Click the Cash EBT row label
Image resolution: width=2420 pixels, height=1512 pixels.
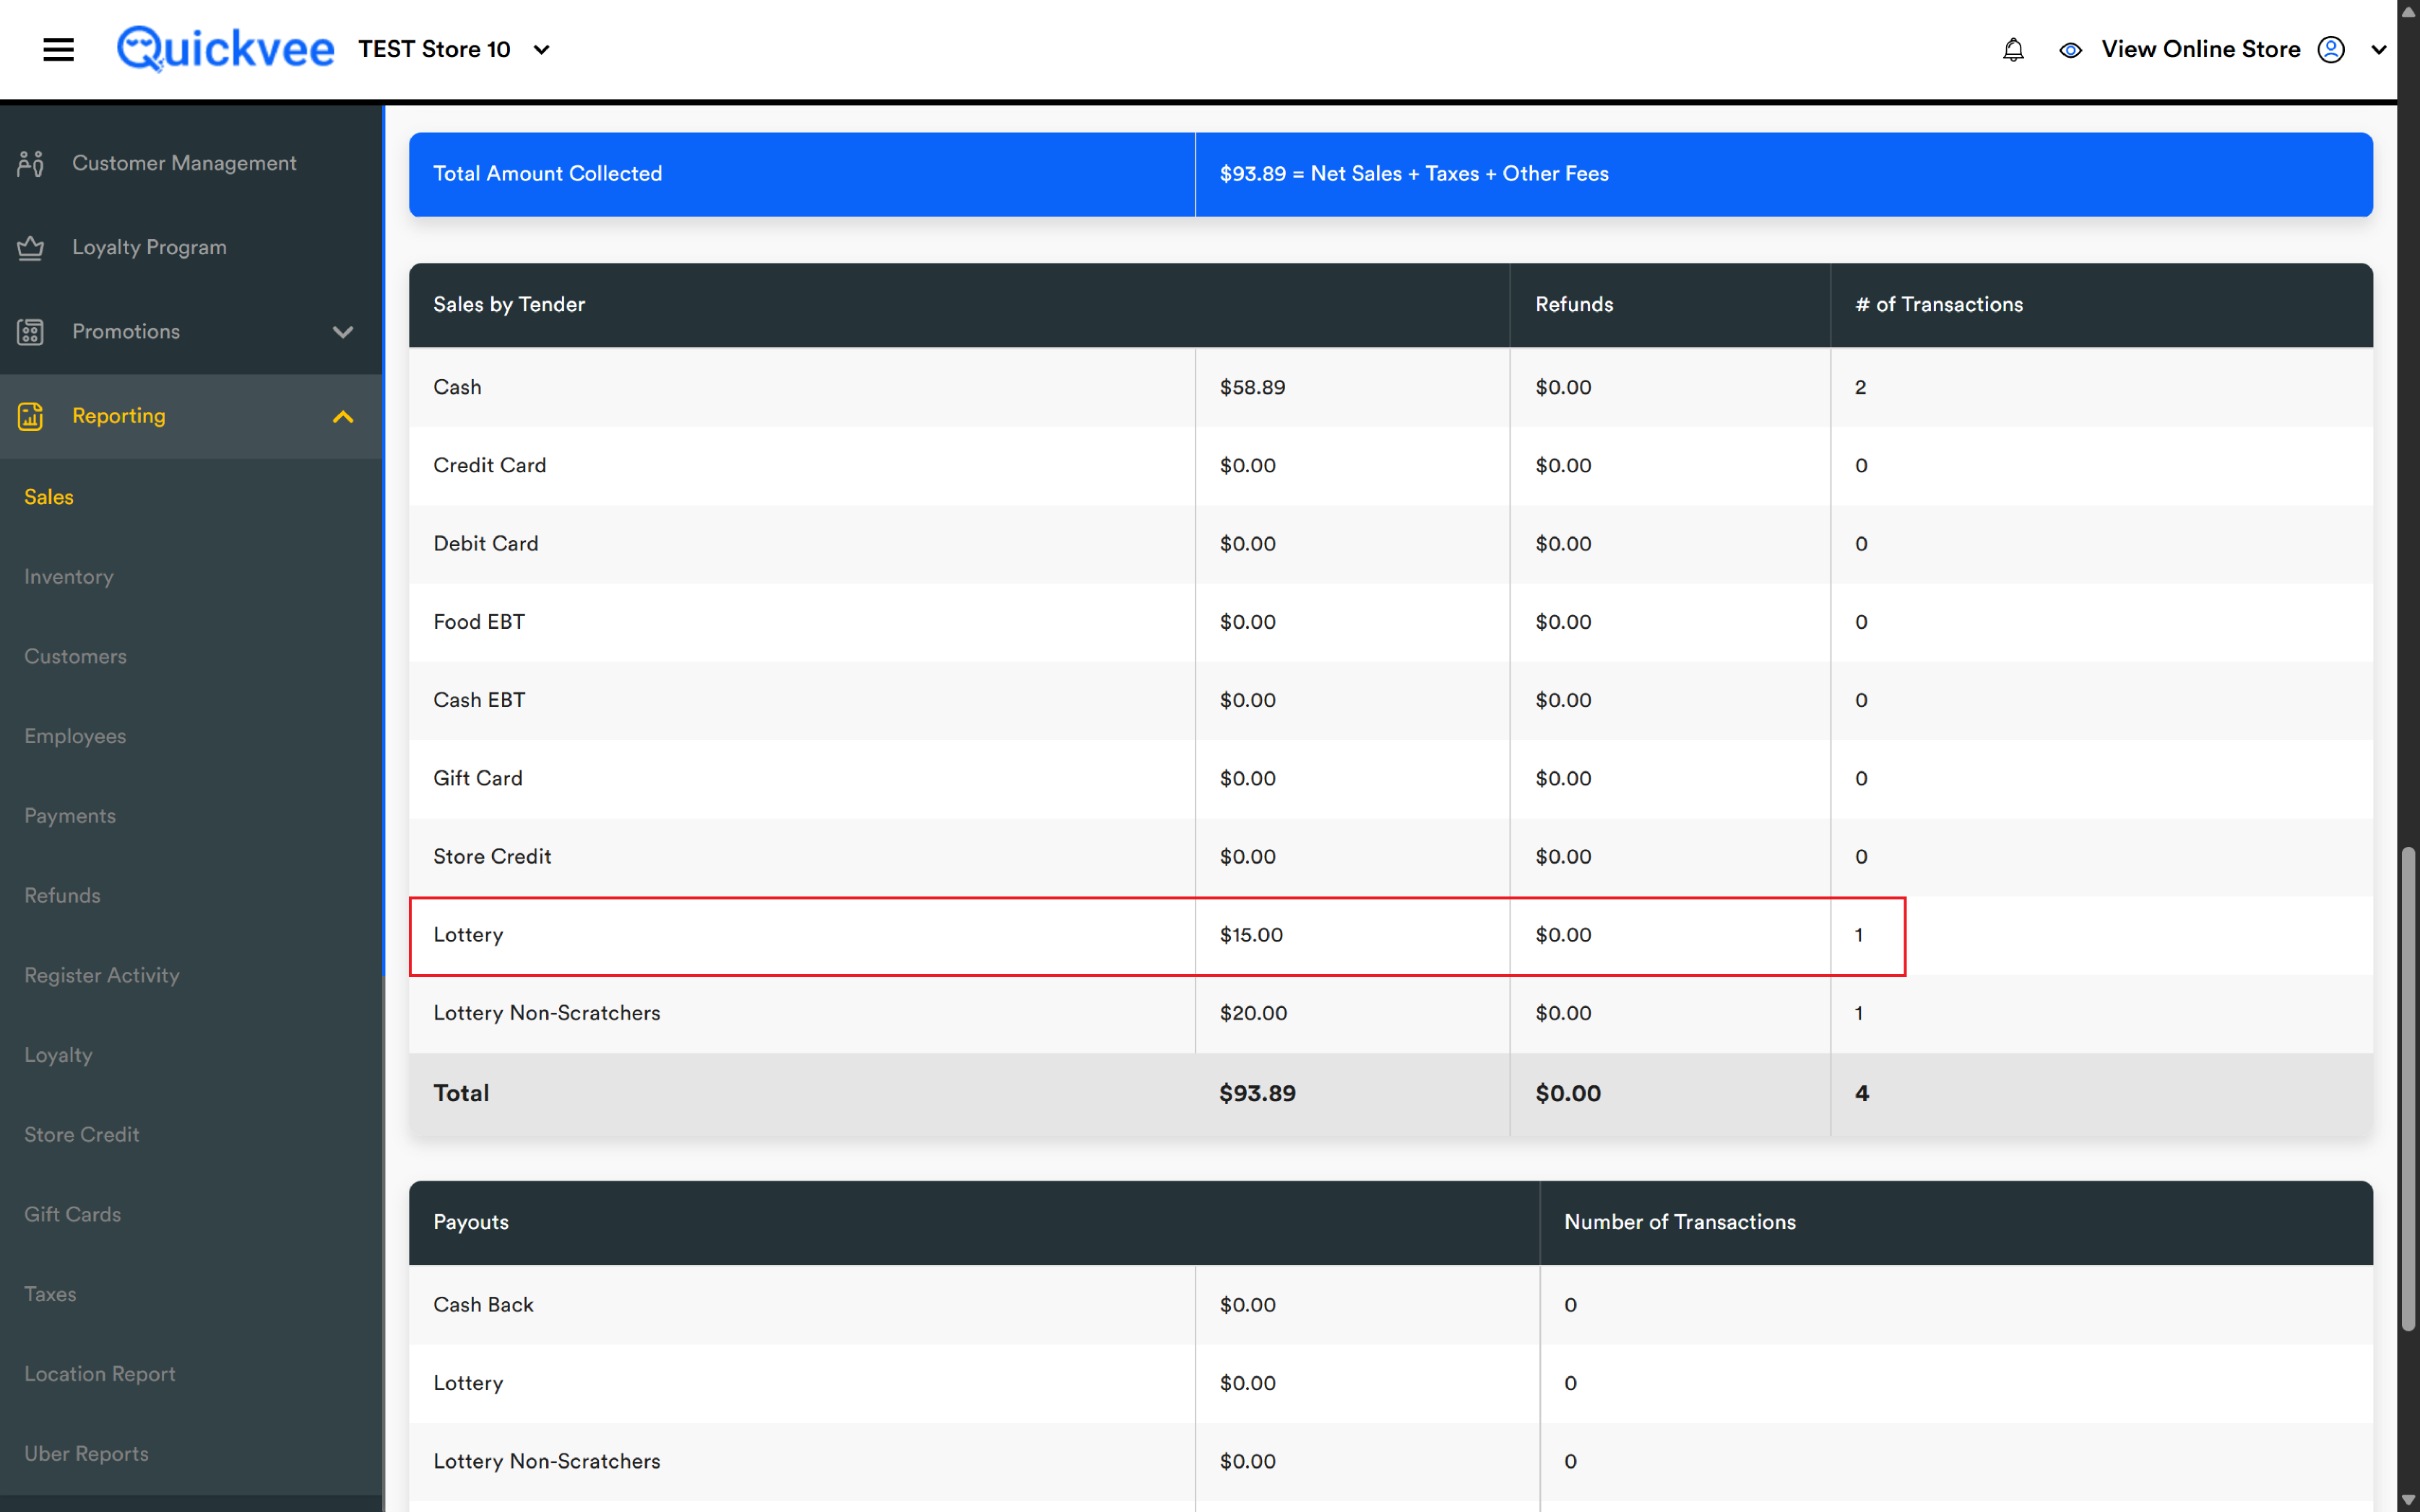(479, 700)
